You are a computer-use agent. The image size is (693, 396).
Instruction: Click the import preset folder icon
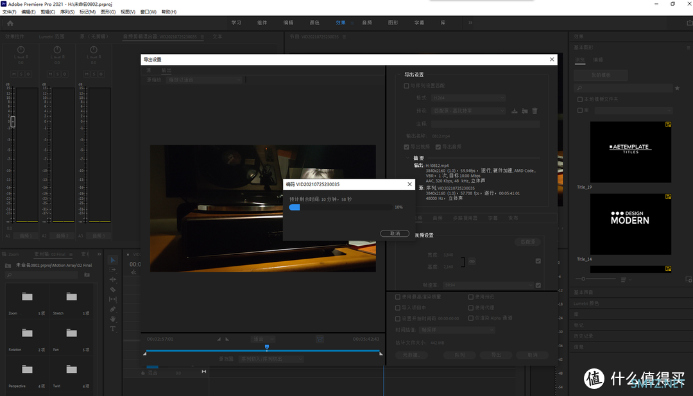[x=525, y=111]
